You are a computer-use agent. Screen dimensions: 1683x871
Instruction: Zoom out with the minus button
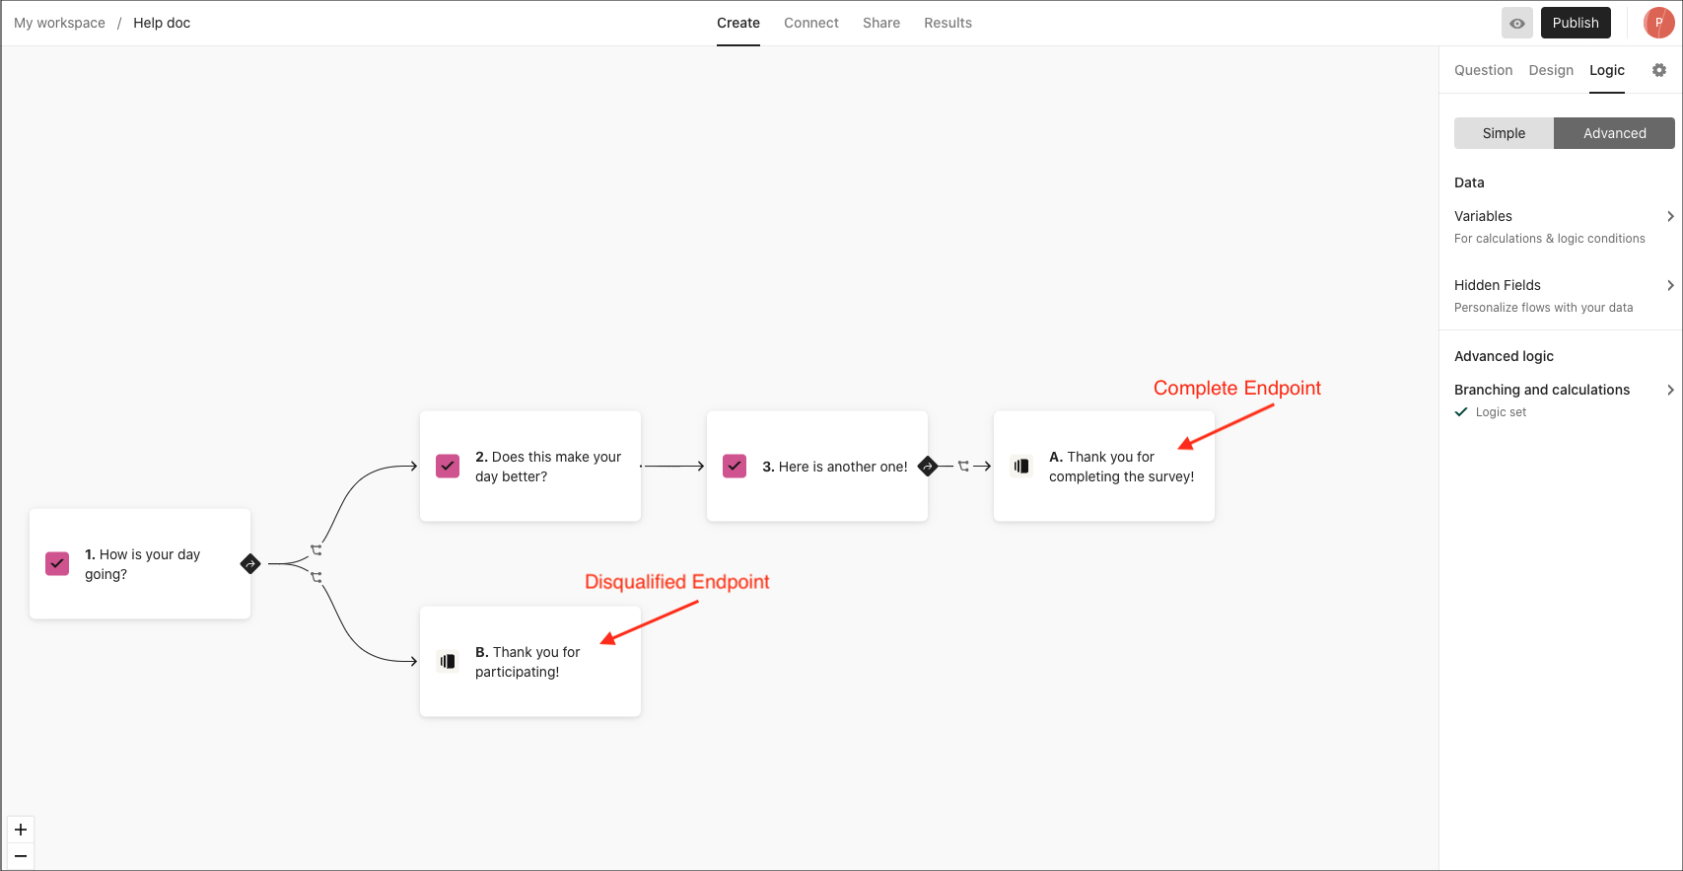tap(21, 856)
